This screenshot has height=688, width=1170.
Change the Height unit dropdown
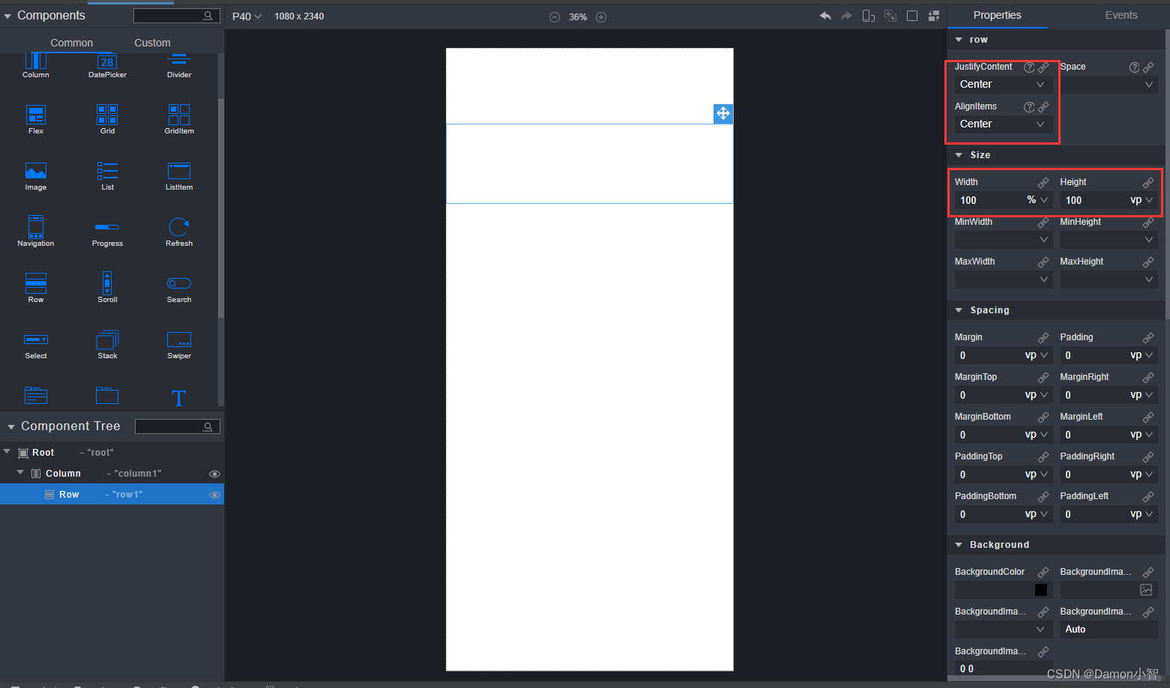(x=1142, y=200)
